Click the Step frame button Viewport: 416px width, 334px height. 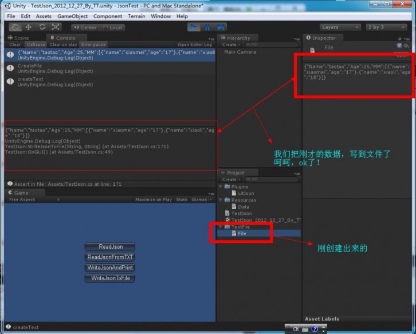point(221,27)
